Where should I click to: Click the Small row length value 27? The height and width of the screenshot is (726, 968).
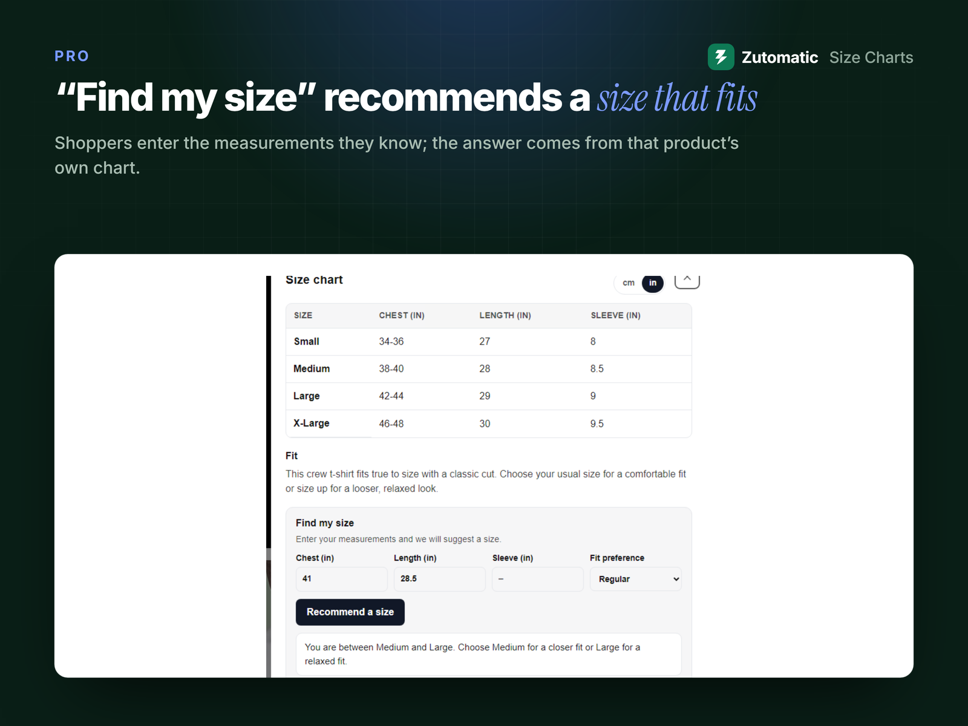[x=485, y=341]
